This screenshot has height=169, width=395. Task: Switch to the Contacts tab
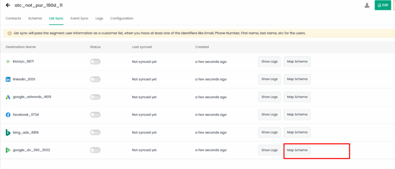click(14, 18)
